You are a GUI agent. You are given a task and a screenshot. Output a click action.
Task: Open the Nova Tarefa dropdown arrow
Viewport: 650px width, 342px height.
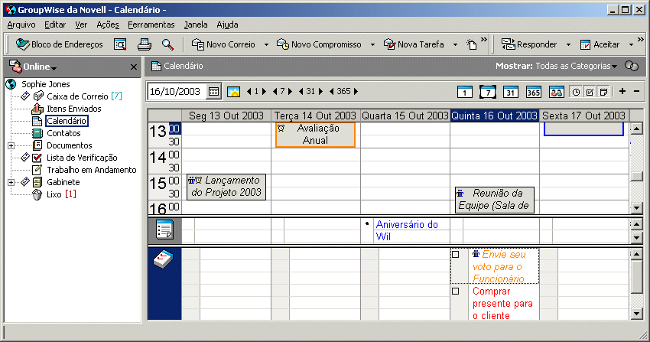tap(455, 45)
